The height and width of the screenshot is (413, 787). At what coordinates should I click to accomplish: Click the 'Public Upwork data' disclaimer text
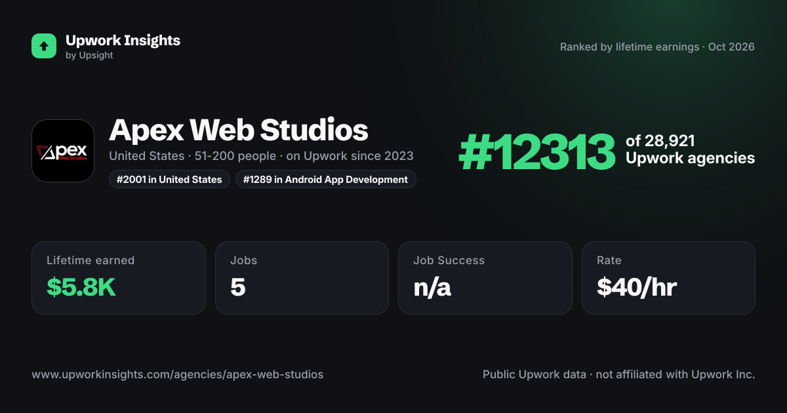point(619,375)
